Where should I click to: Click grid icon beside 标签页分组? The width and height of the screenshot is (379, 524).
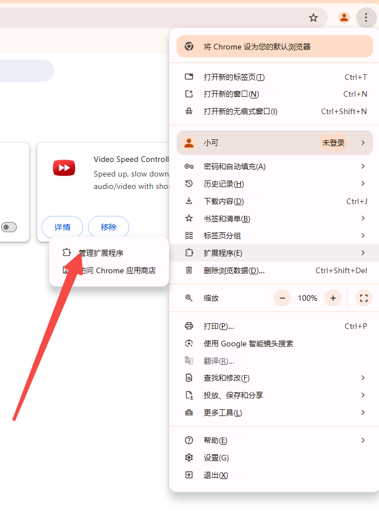pos(189,236)
